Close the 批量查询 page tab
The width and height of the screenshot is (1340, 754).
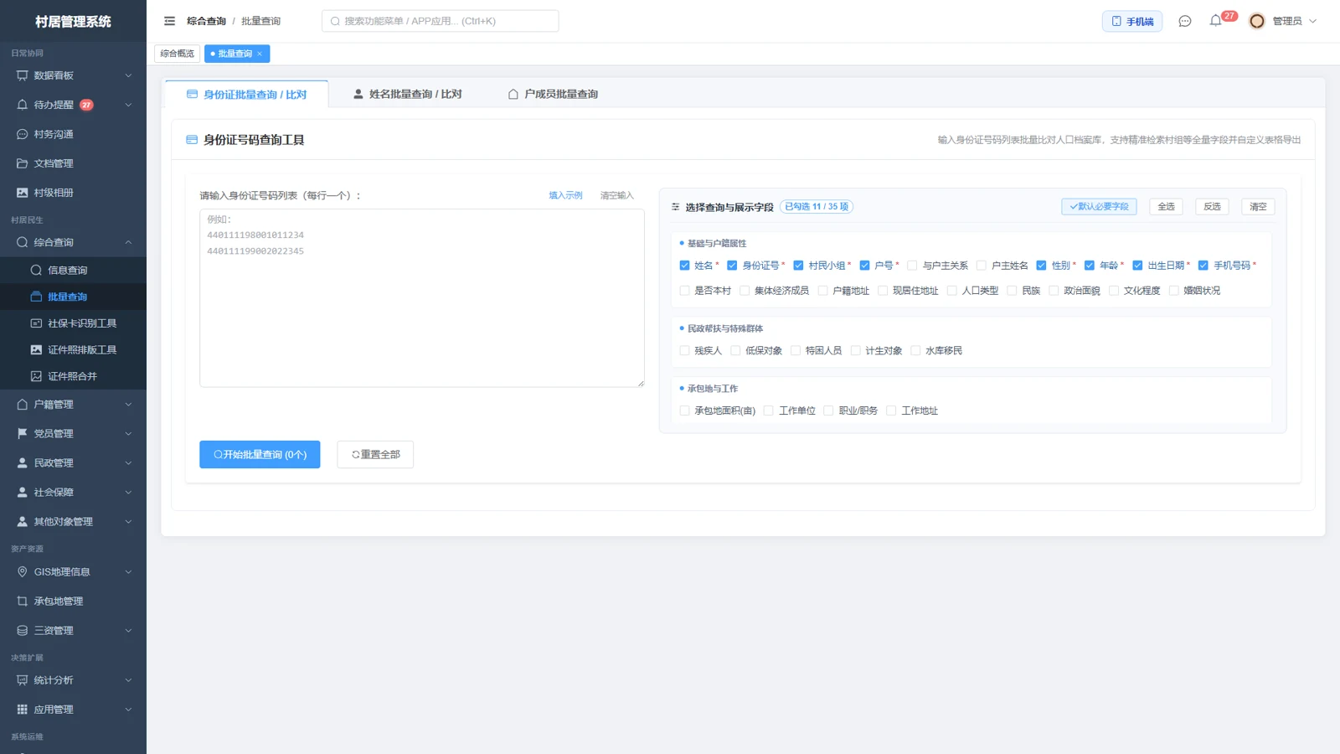[x=260, y=54]
